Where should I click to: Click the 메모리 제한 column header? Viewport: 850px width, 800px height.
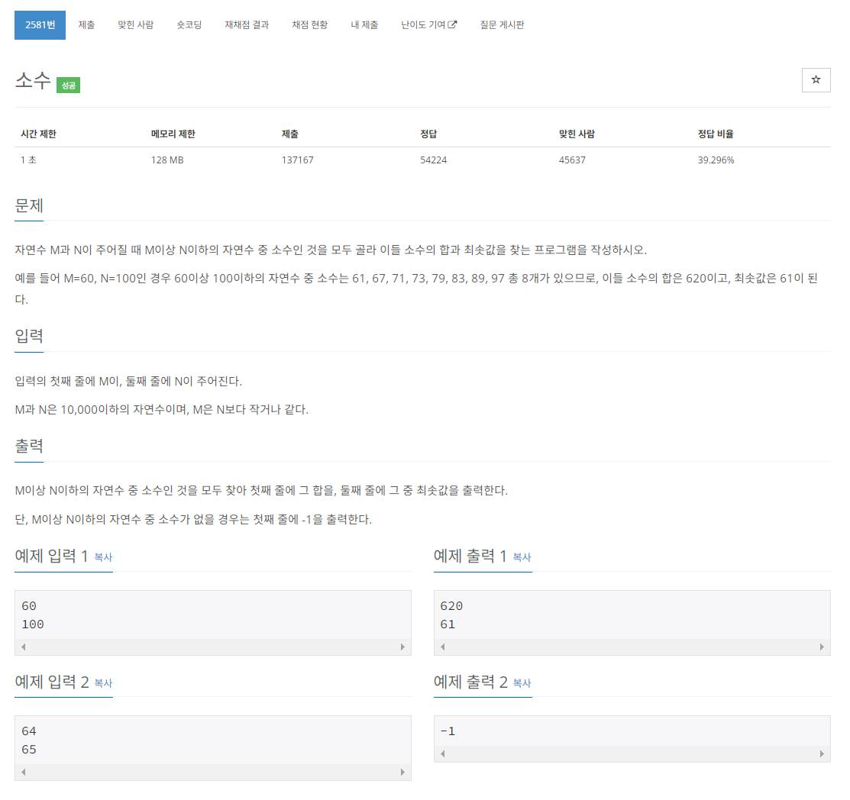pyautogui.click(x=173, y=134)
